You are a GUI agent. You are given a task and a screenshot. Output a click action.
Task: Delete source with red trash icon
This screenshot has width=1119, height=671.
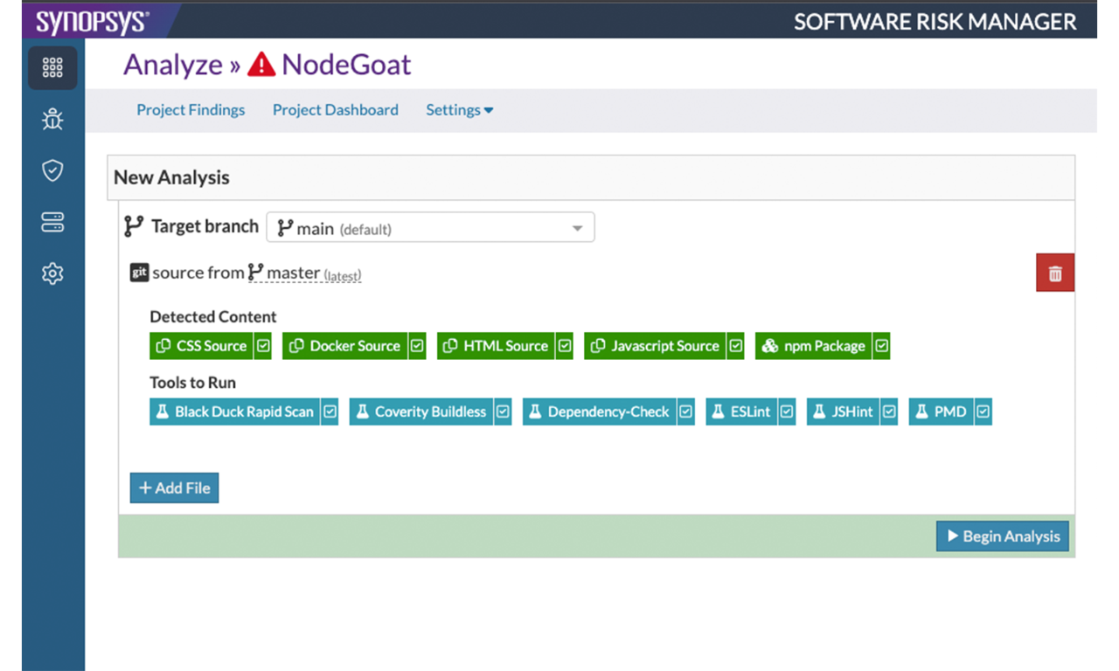click(x=1054, y=273)
